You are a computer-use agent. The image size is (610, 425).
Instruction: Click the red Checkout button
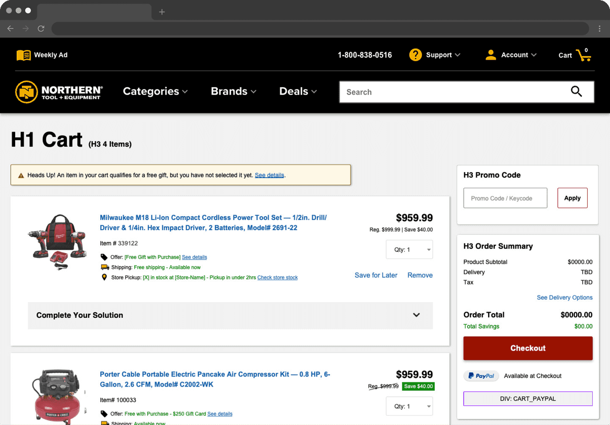tap(528, 348)
